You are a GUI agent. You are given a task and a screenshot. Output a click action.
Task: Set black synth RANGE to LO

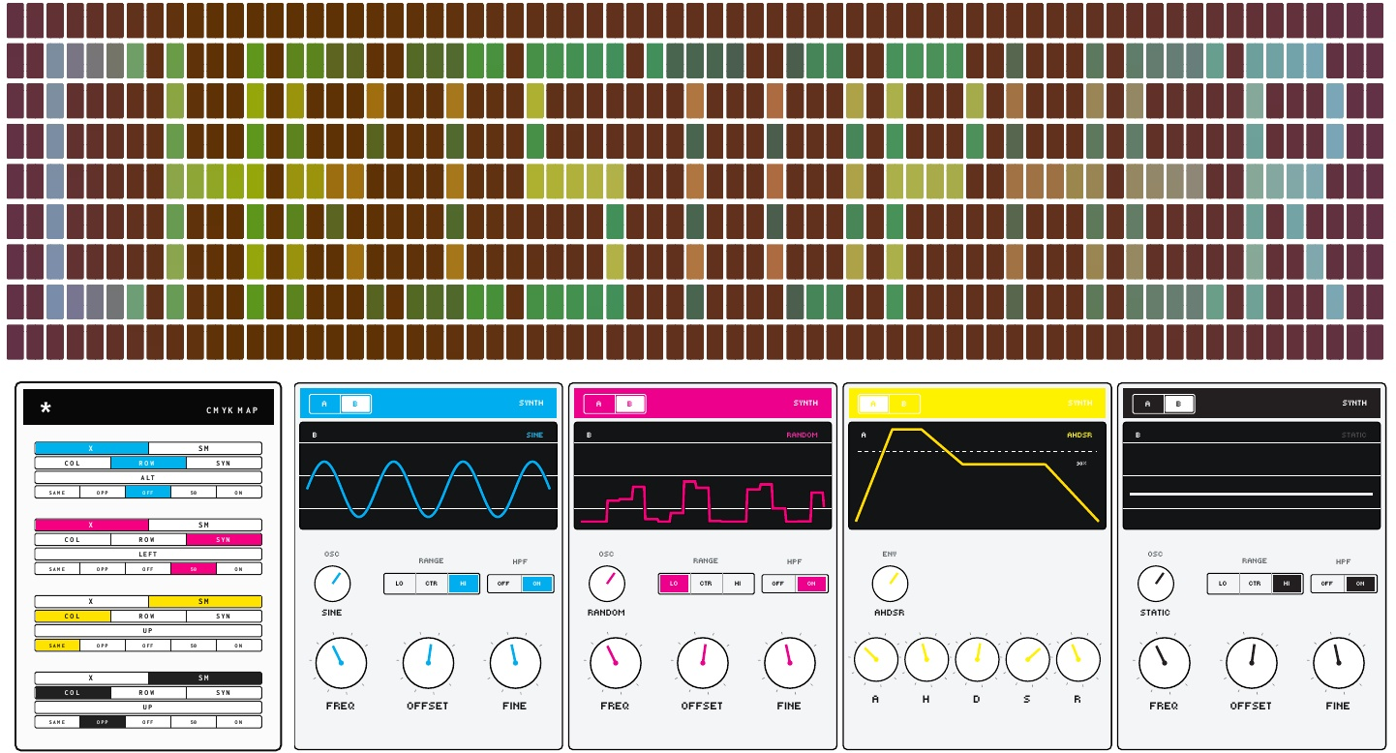(x=1223, y=584)
